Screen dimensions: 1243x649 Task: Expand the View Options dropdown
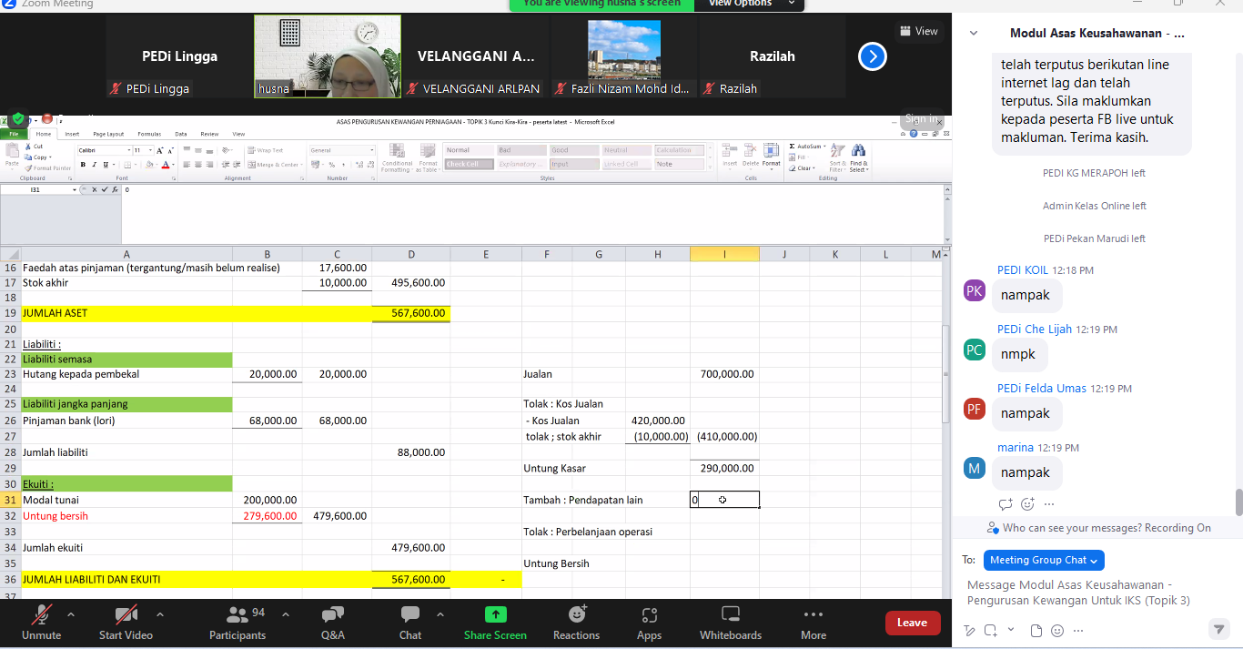click(x=752, y=4)
